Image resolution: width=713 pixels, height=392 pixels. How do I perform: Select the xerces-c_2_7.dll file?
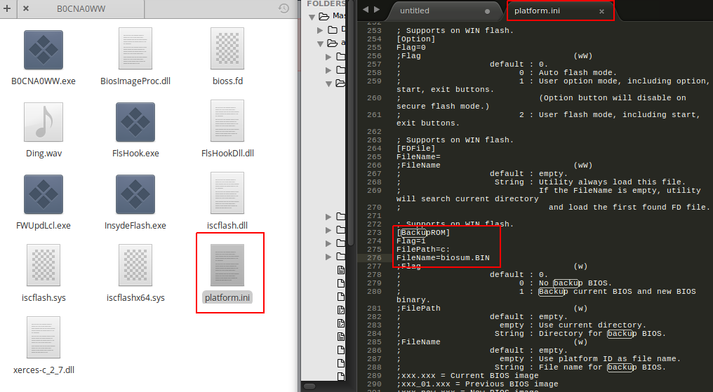pyautogui.click(x=44, y=339)
